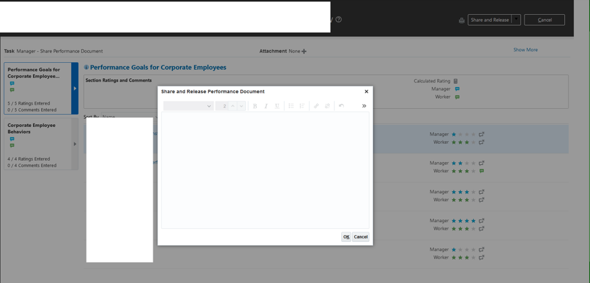Click the Cancel button in page header
Viewport: 590px width, 283px height.
(545, 20)
